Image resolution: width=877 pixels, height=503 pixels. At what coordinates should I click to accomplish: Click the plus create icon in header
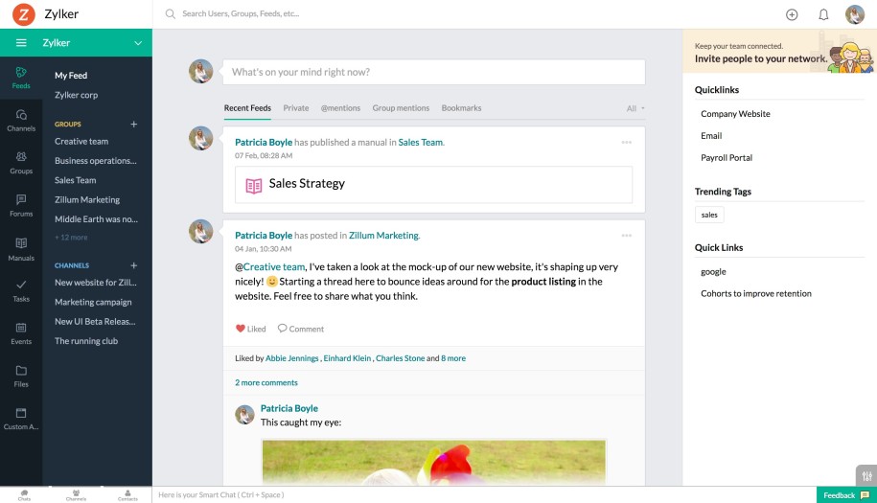pos(792,14)
